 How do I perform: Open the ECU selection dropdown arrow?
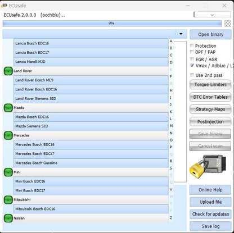pos(181,34)
